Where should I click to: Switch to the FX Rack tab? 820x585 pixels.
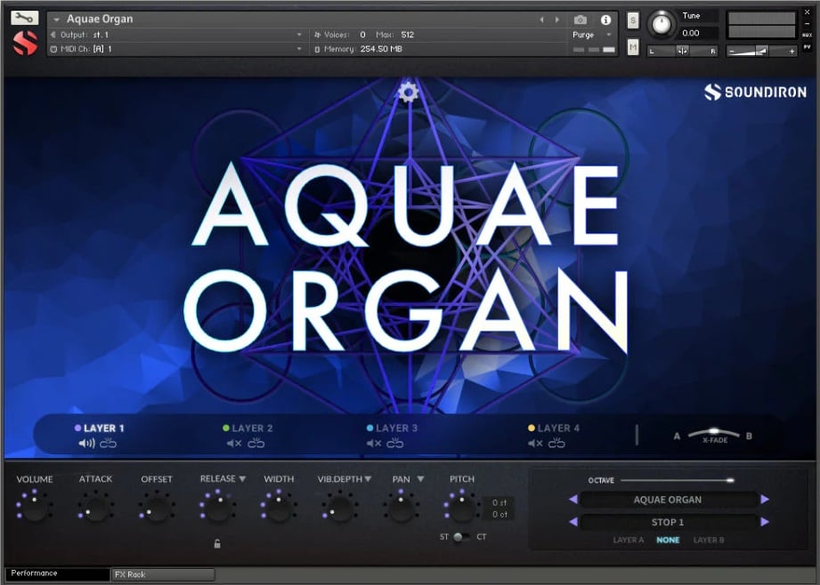[x=163, y=574]
